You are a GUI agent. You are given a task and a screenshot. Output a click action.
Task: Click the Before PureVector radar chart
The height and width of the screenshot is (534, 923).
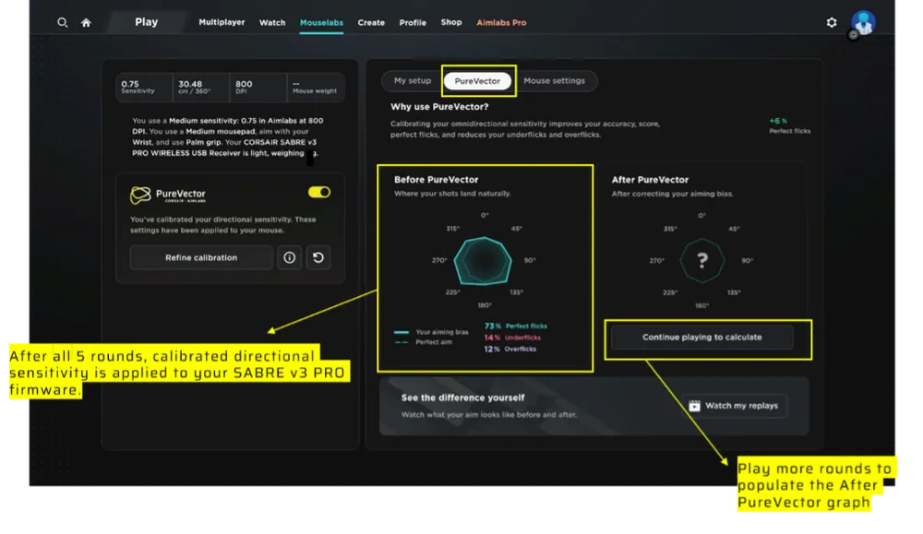tap(484, 260)
